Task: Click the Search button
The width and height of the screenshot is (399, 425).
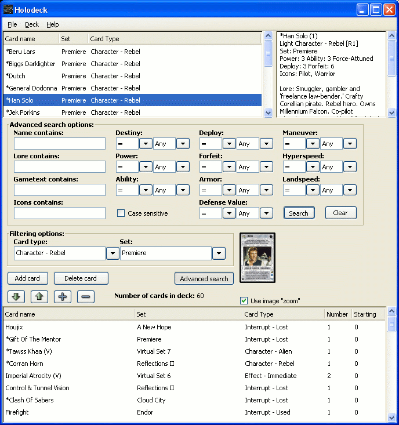Action: point(299,213)
